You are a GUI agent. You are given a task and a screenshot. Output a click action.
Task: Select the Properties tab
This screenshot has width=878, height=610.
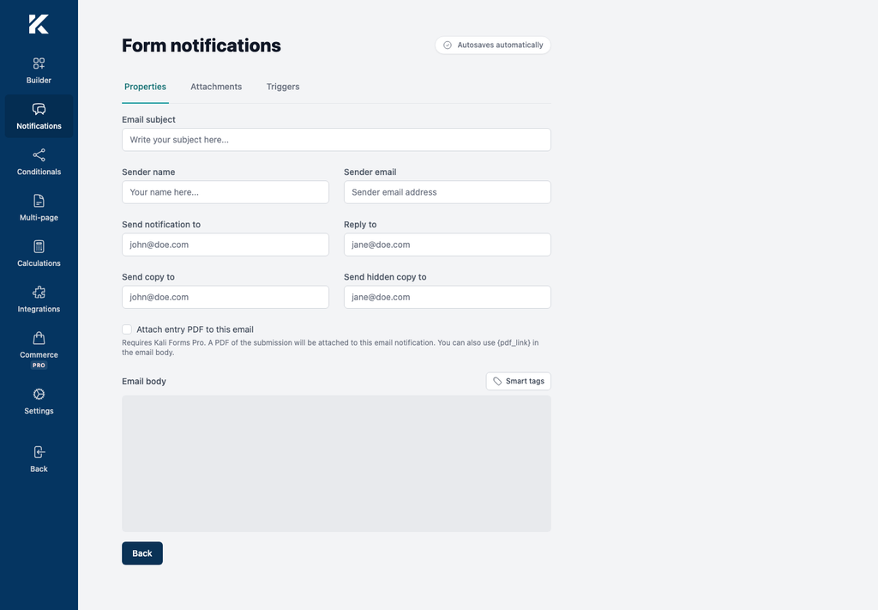145,87
